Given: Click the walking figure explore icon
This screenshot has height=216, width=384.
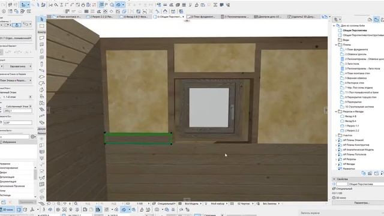Looking at the screenshot, I should point(44,209).
